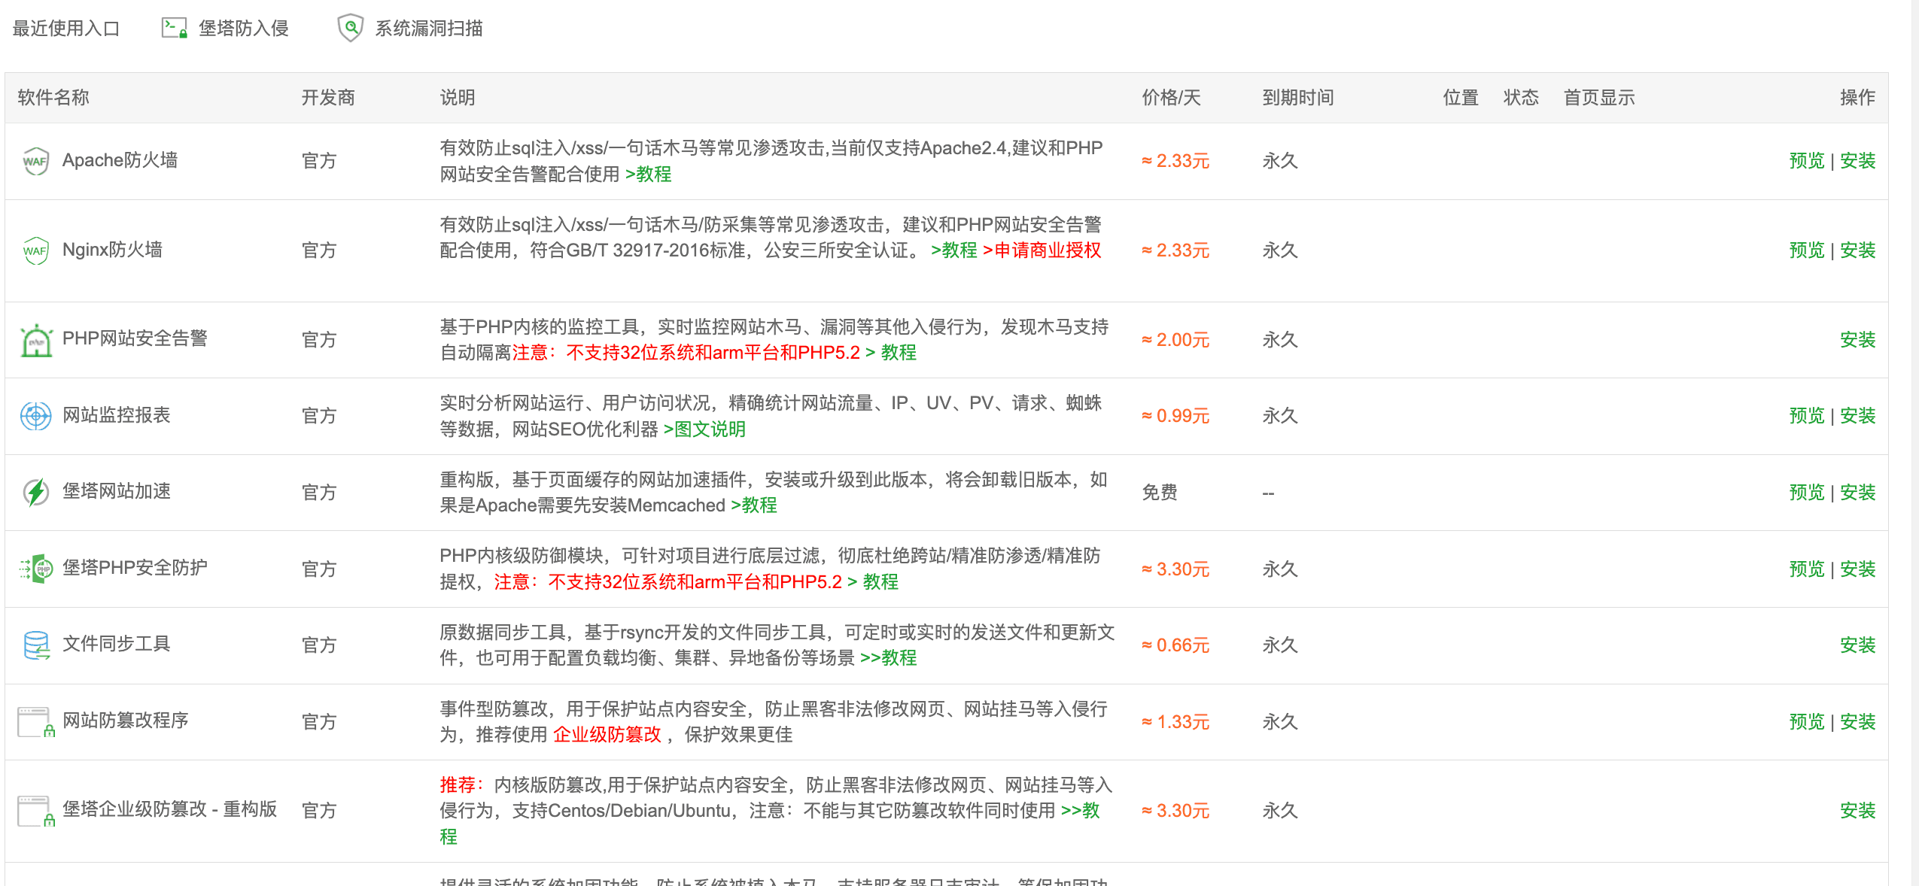Click the 企业级防篡改 red link
The height and width of the screenshot is (886, 1919).
[x=607, y=735]
